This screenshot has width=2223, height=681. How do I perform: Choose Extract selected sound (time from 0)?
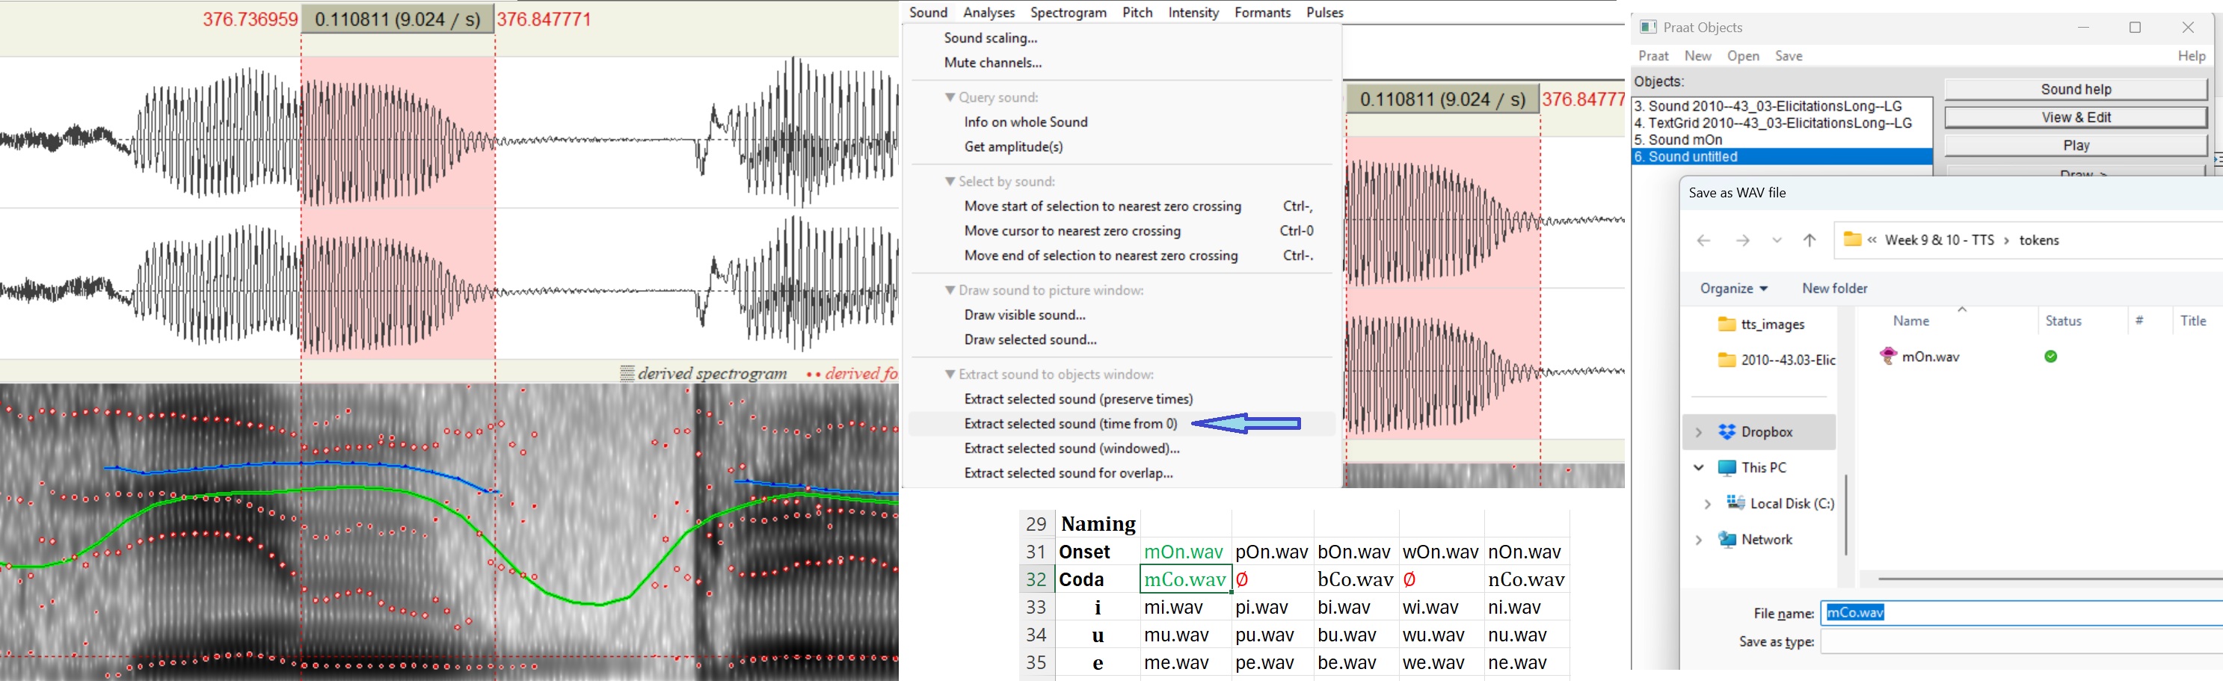[1070, 424]
